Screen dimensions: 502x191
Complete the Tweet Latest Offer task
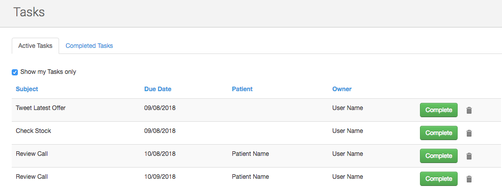(x=439, y=110)
